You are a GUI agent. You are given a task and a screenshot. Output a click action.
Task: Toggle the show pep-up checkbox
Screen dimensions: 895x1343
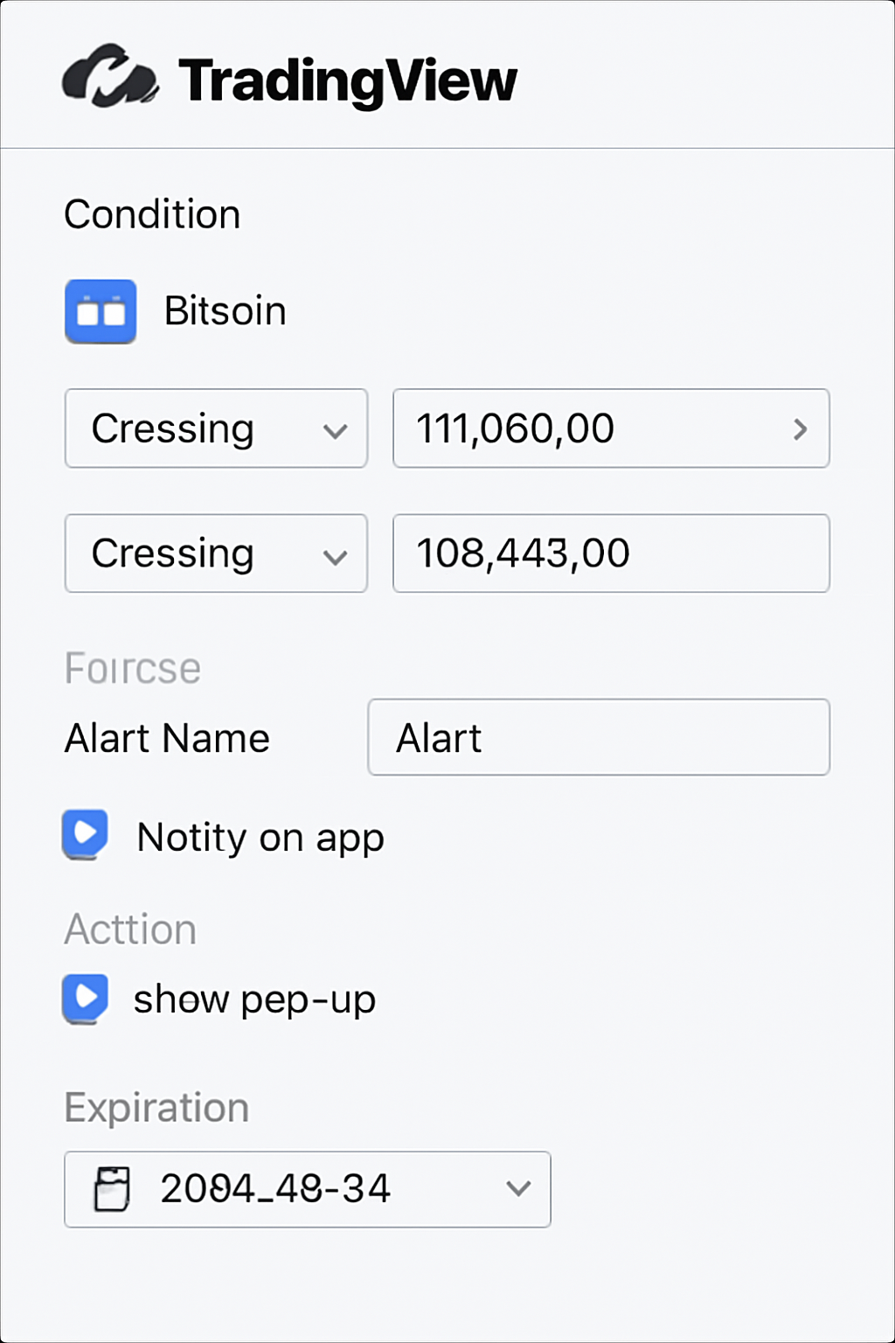point(85,998)
